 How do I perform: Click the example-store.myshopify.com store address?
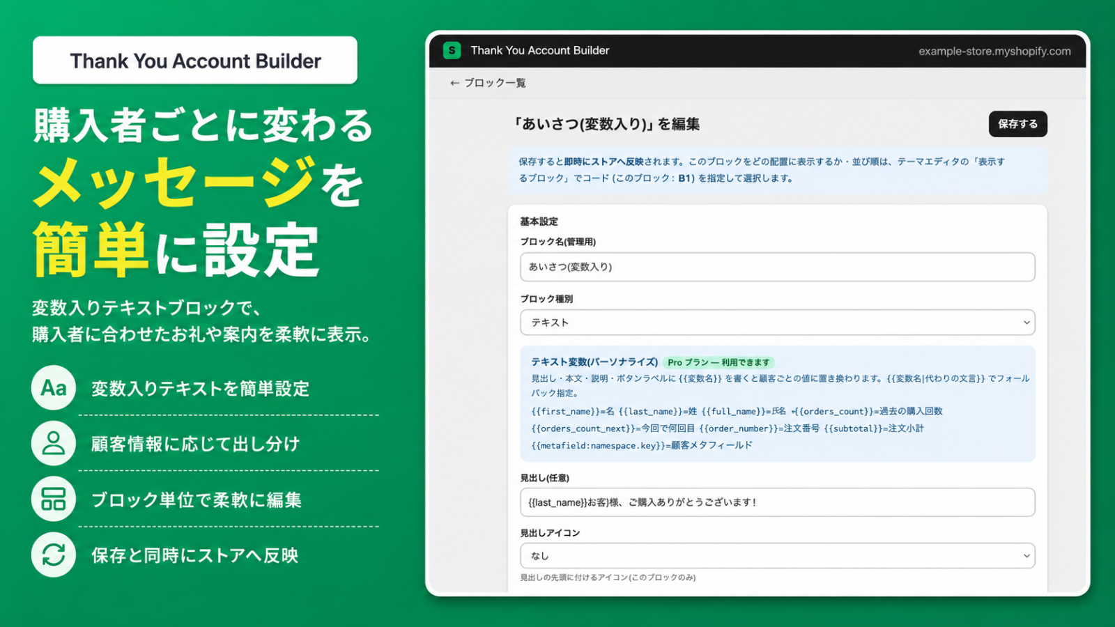point(994,51)
